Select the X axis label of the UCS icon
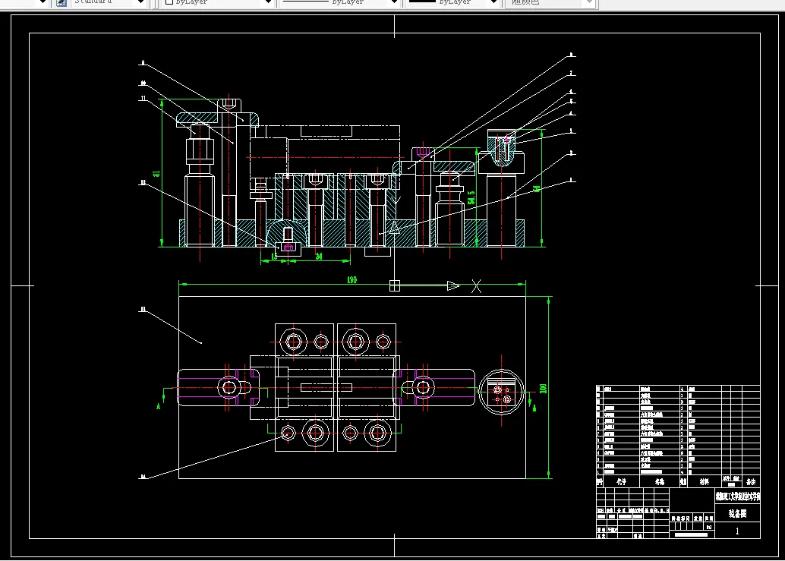 476,286
